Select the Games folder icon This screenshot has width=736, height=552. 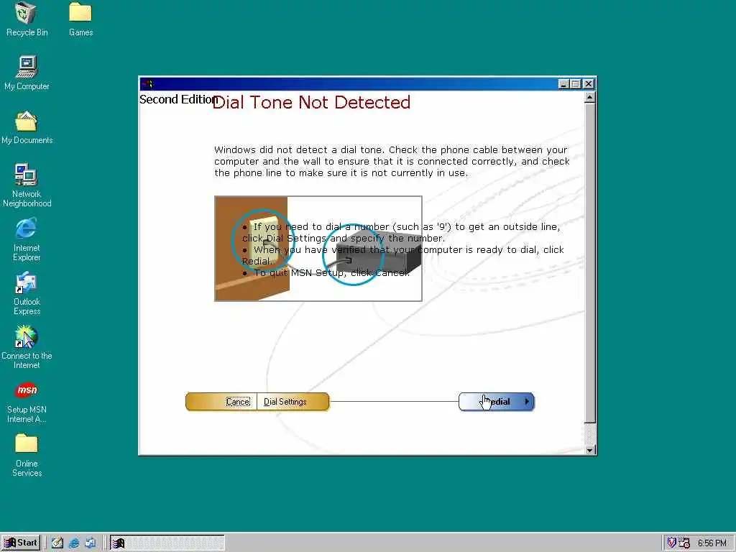(80, 19)
